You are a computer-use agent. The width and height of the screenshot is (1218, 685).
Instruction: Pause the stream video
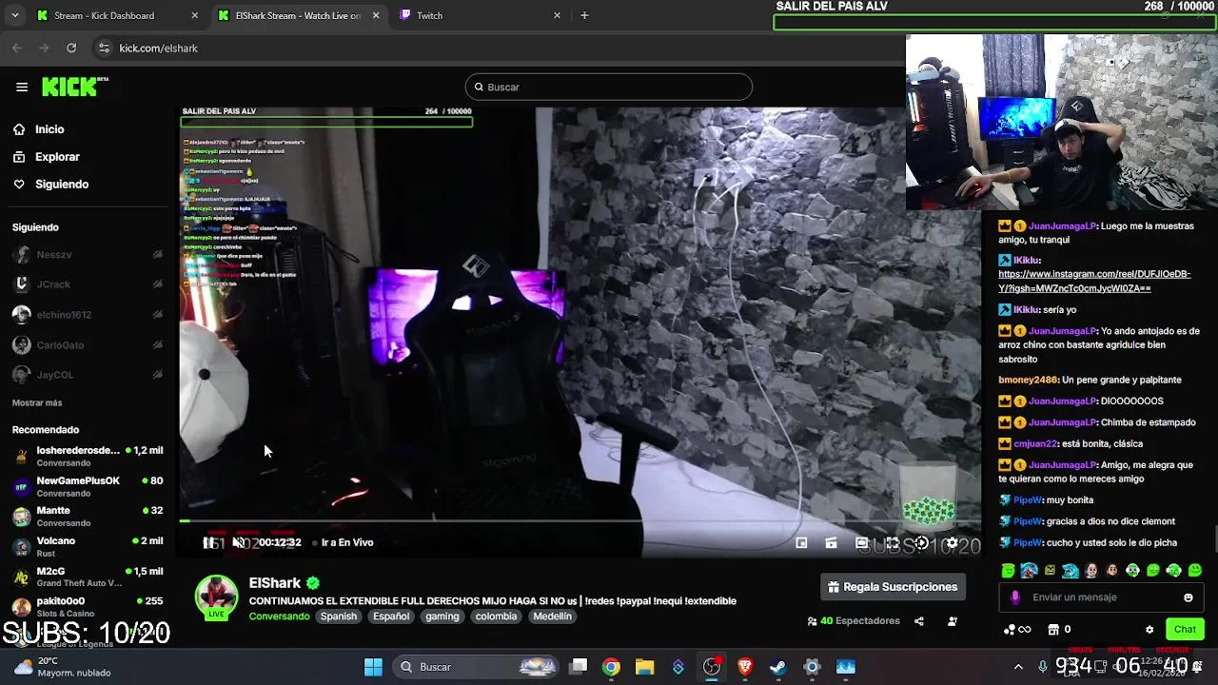tap(208, 542)
